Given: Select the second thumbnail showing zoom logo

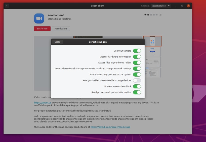Looking at the screenshot, I should 152,52.
